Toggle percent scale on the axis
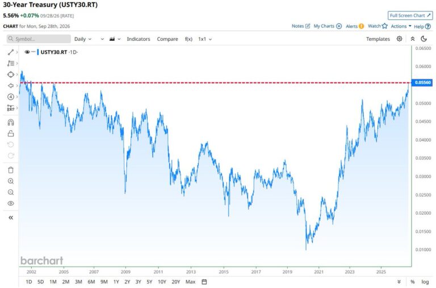This screenshot has height=288, width=436. [413, 282]
